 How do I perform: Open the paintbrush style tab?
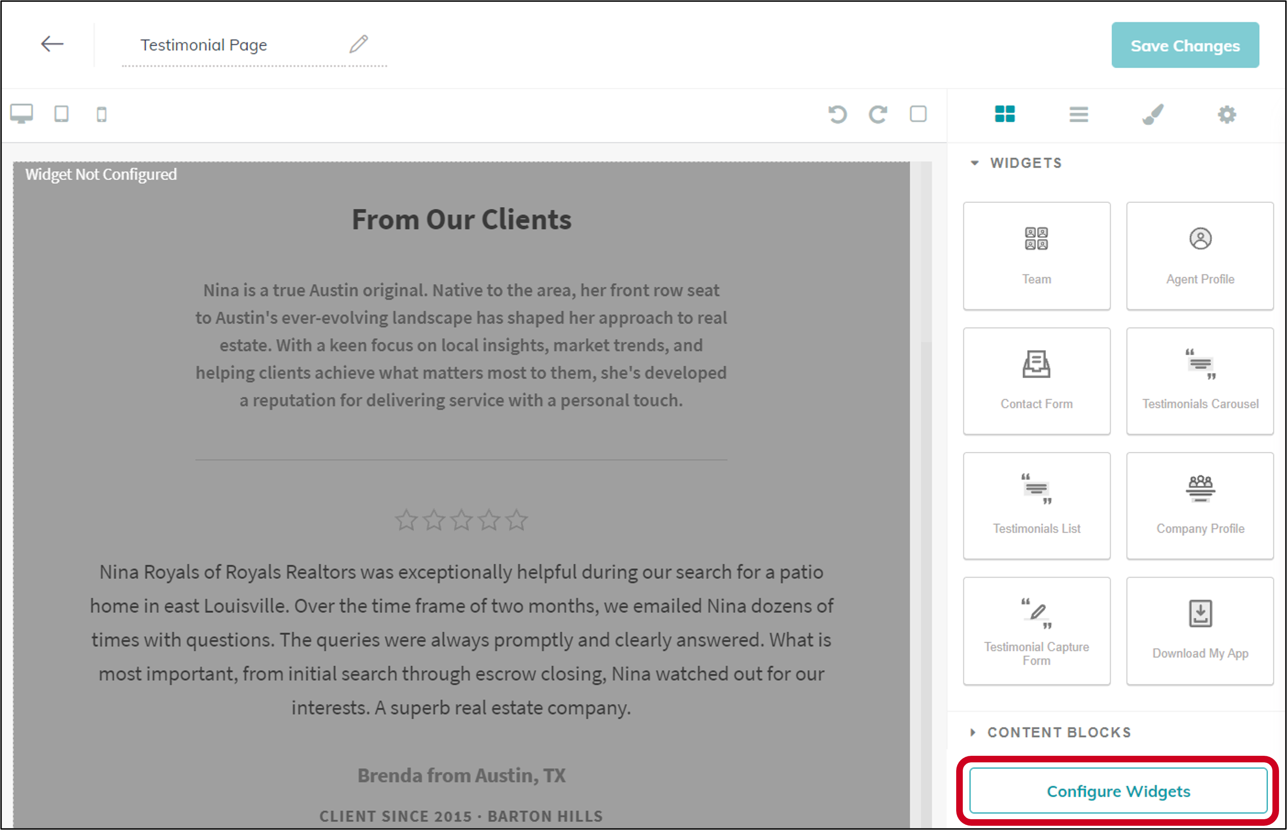tap(1152, 114)
